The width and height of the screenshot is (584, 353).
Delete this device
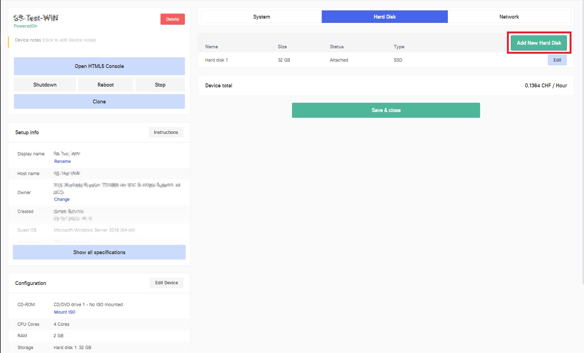click(173, 19)
